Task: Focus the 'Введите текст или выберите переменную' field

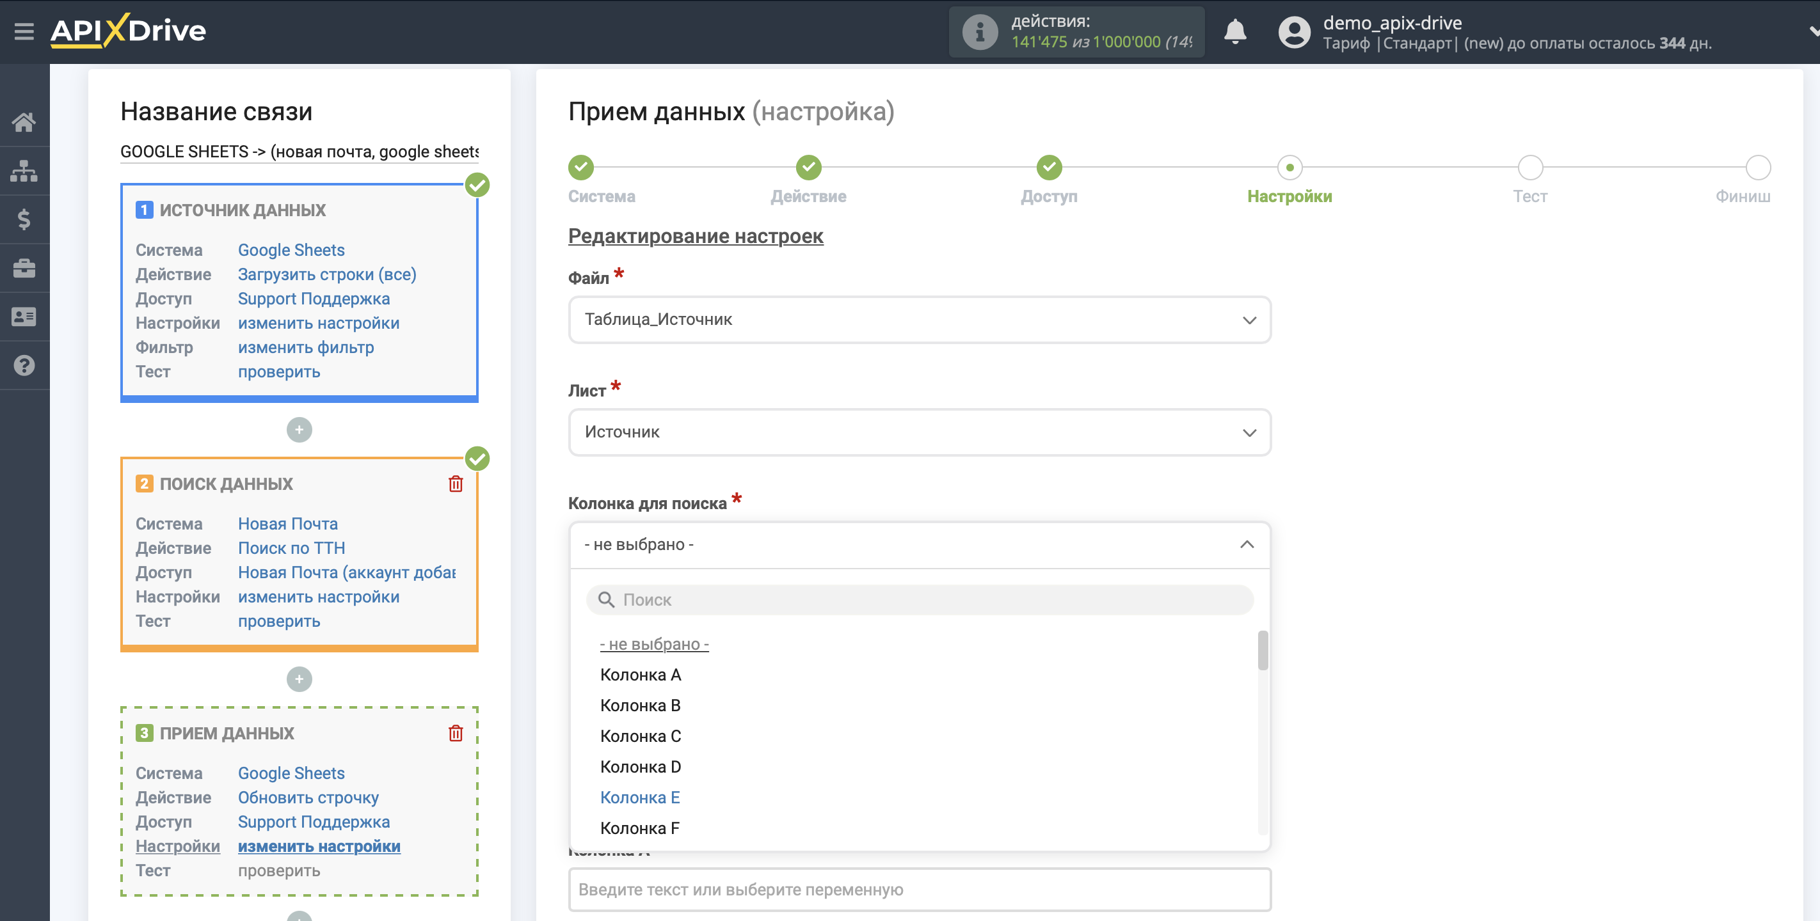Action: pos(919,889)
